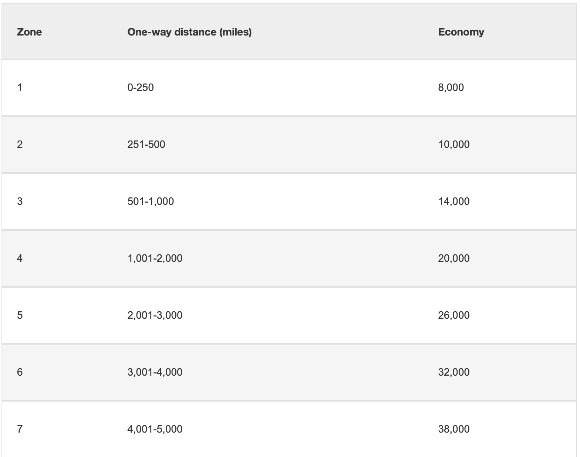The image size is (580, 457).
Task: Select the 0-250 distance cell
Action: tap(141, 88)
